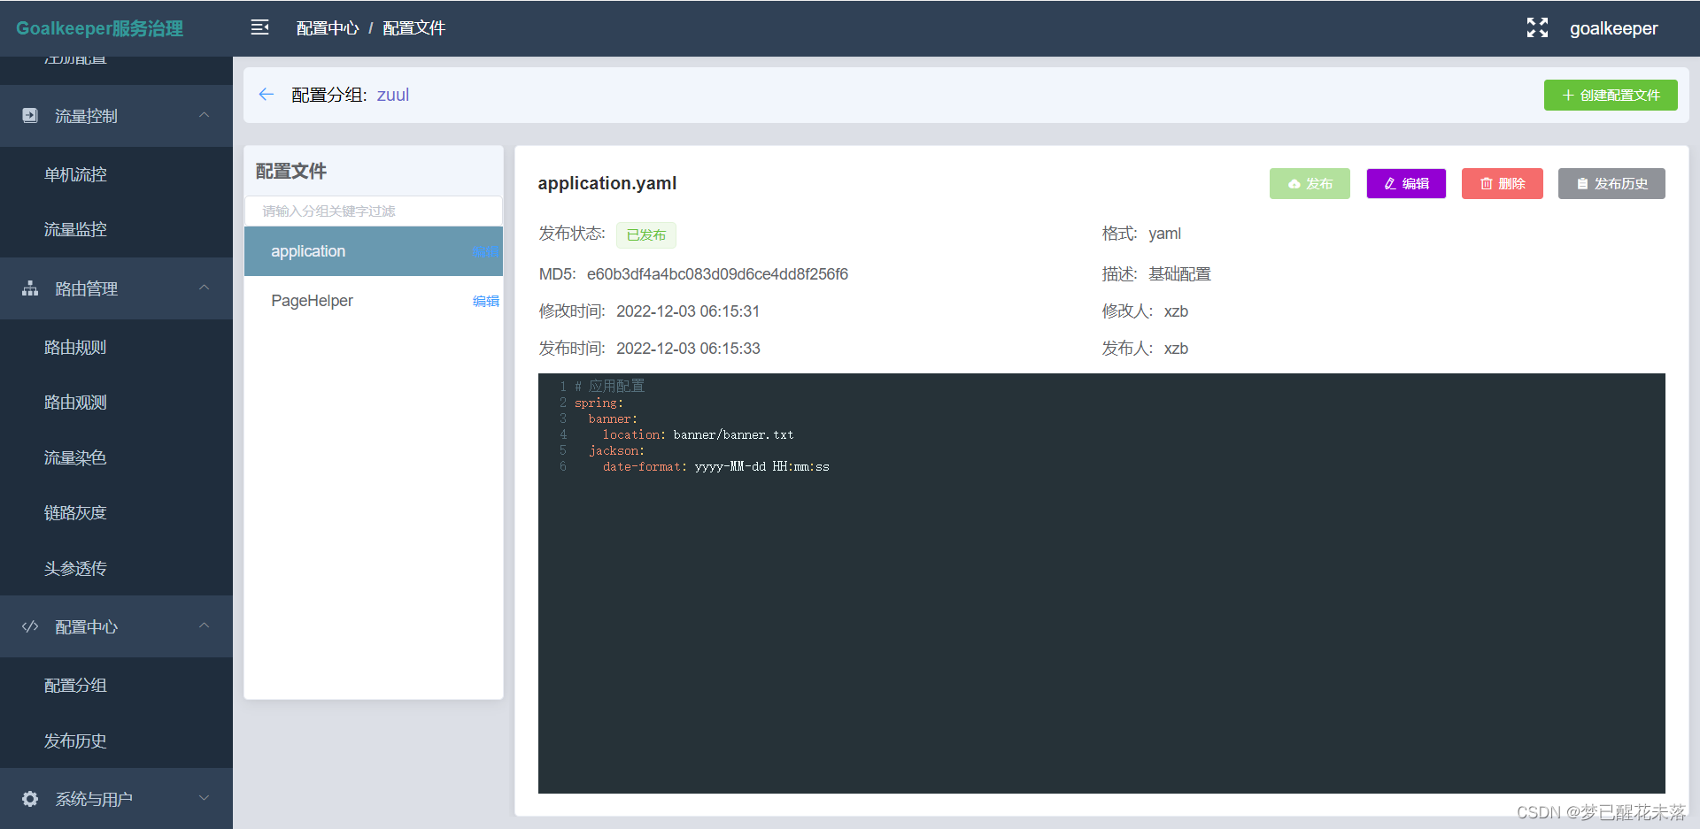This screenshot has width=1700, height=829.
Task: Click the 路由管理 sitemap icon
Action: tap(30, 288)
